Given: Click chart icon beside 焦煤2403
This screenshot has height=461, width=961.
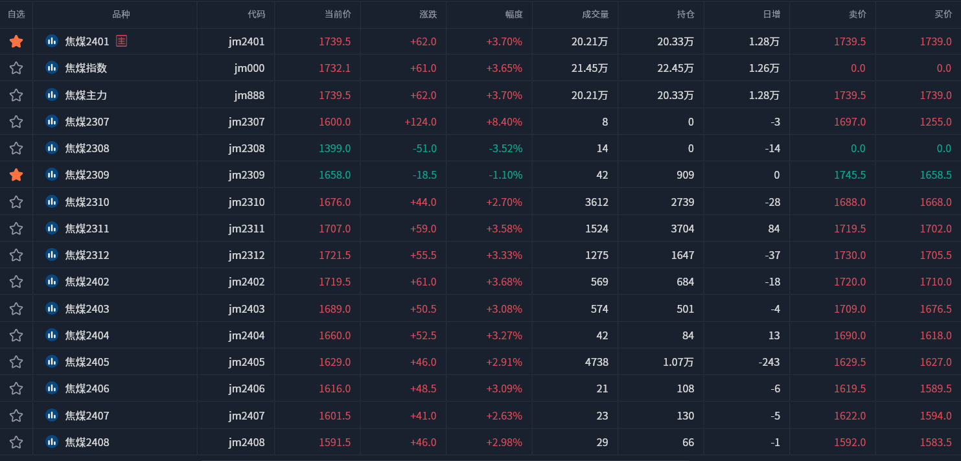Looking at the screenshot, I should [52, 308].
